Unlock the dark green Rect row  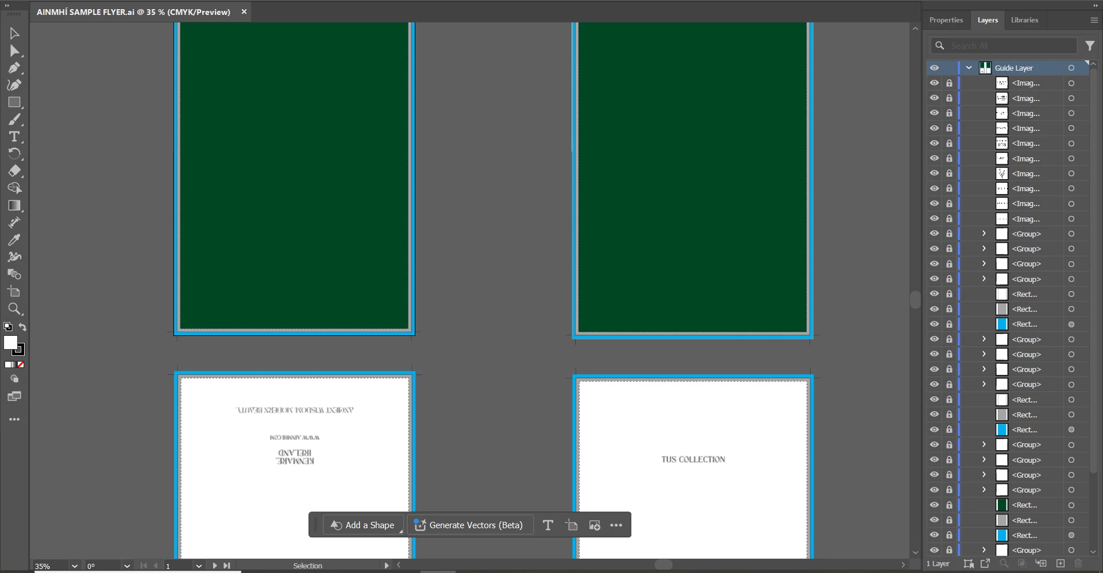949,505
